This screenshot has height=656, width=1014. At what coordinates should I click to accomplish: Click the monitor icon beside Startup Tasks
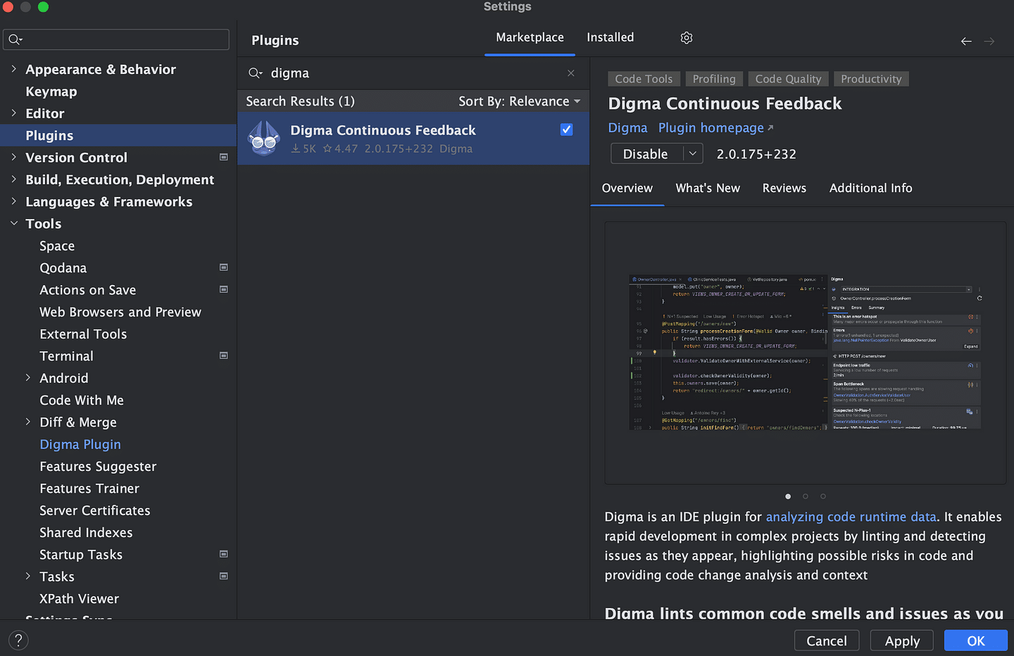223,554
